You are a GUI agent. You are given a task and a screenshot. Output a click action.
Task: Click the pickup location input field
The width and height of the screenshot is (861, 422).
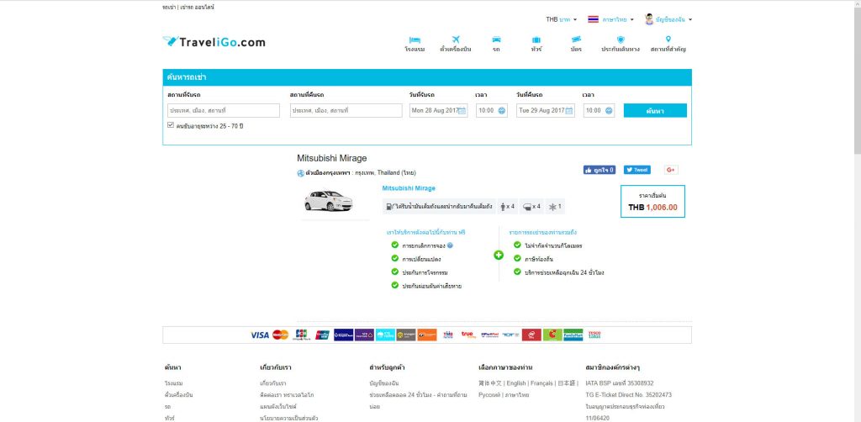click(x=224, y=110)
